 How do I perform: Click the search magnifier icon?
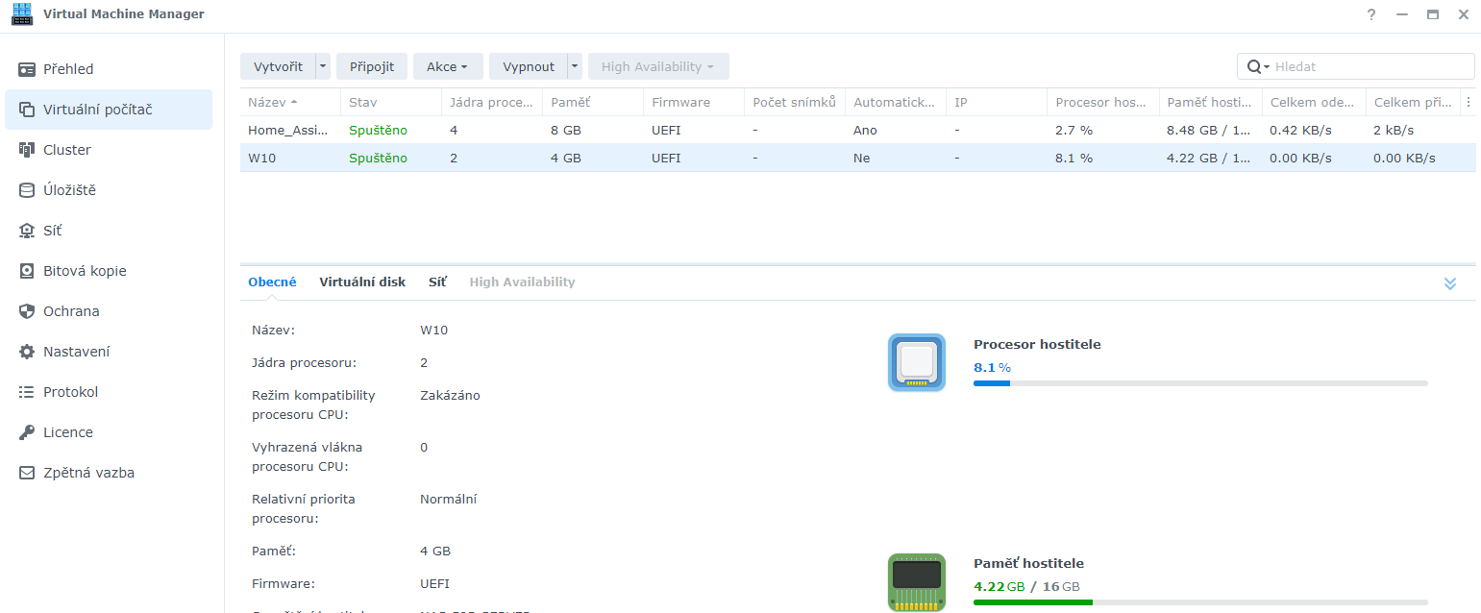point(1254,66)
